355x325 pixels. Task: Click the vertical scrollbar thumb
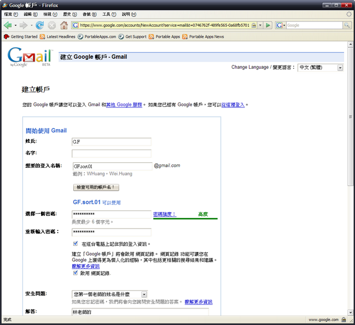point(351,117)
